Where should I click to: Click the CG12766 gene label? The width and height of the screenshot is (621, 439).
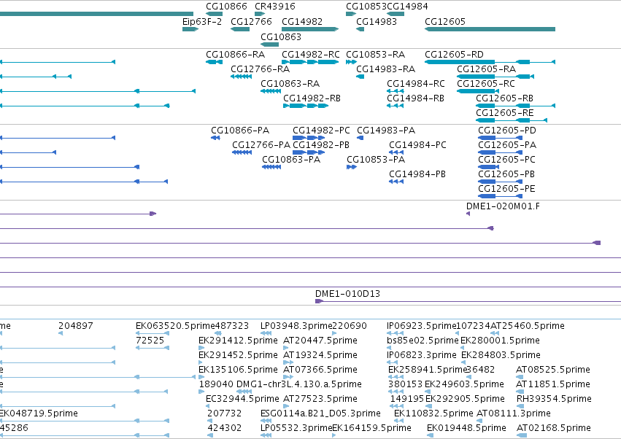(x=251, y=22)
